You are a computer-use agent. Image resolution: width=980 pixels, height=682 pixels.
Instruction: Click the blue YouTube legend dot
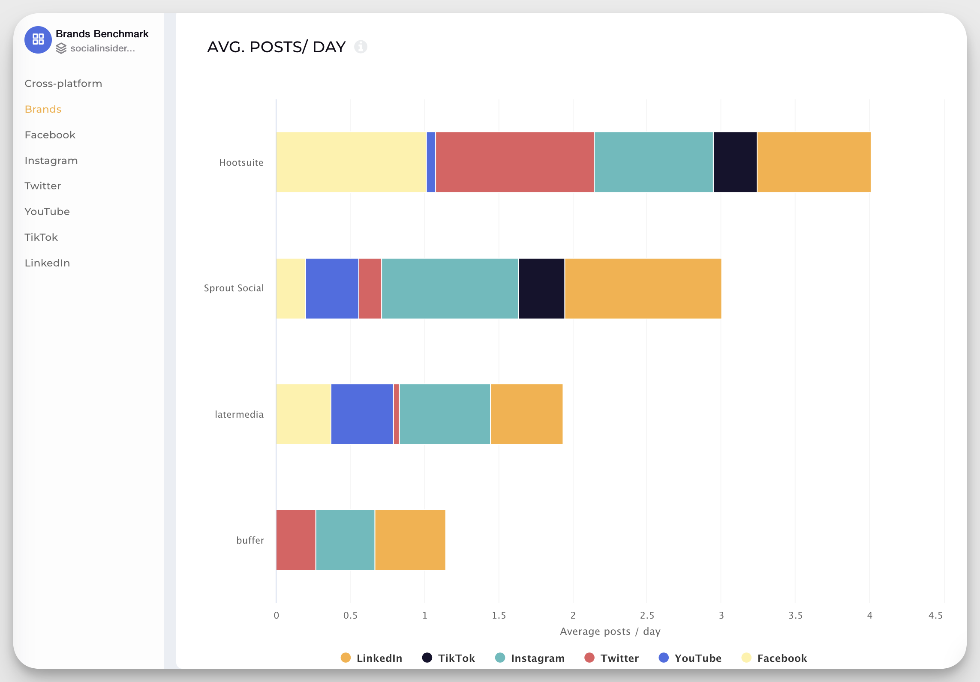(664, 658)
